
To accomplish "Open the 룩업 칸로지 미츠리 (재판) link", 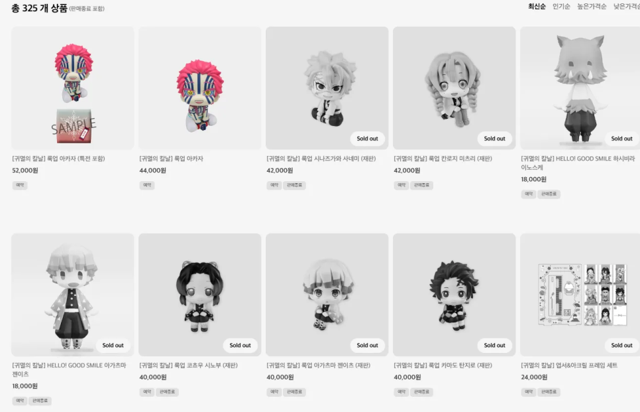I will [443, 159].
